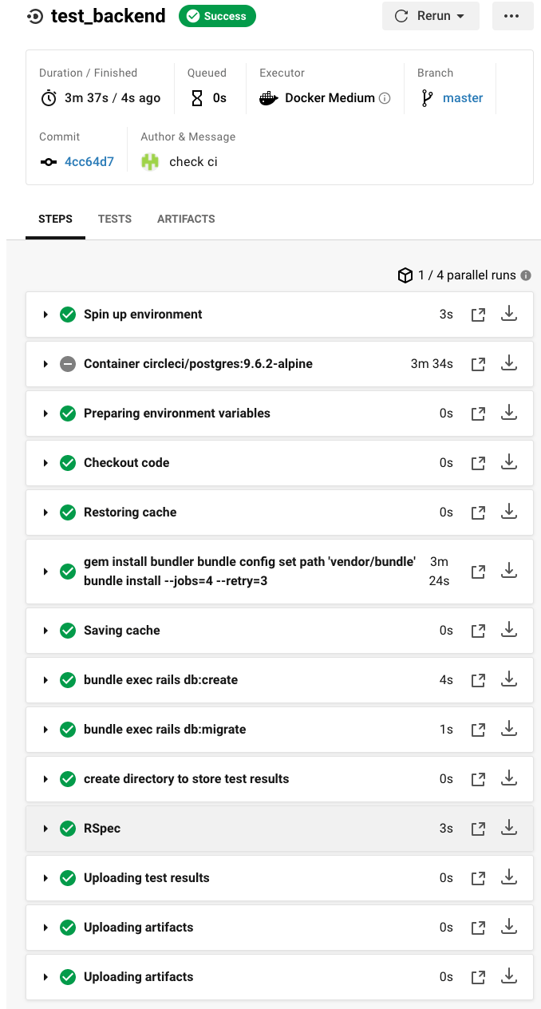
Task: Expand the Preparing environment variables step
Action: [46, 413]
